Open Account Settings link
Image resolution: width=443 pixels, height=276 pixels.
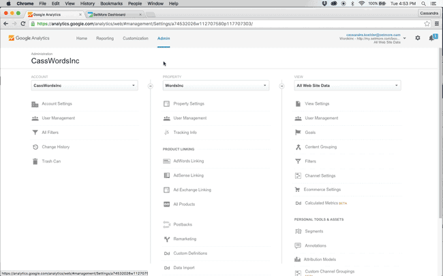click(x=57, y=104)
